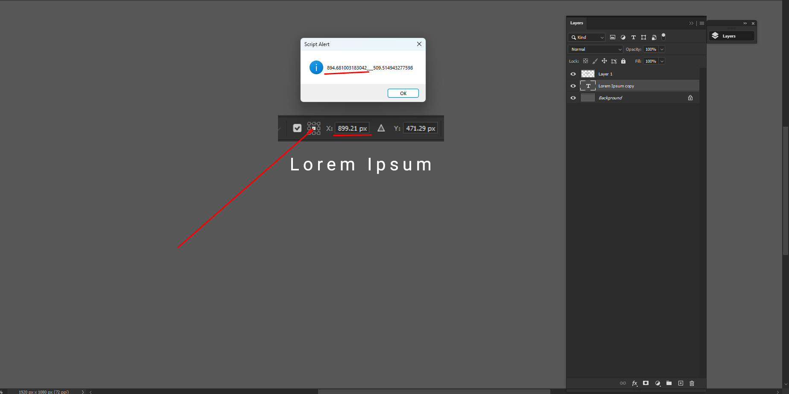Hide the Lorem Ipsum copy layer

coord(573,86)
